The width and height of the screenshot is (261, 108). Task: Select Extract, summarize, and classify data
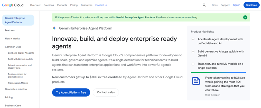tap(20, 67)
